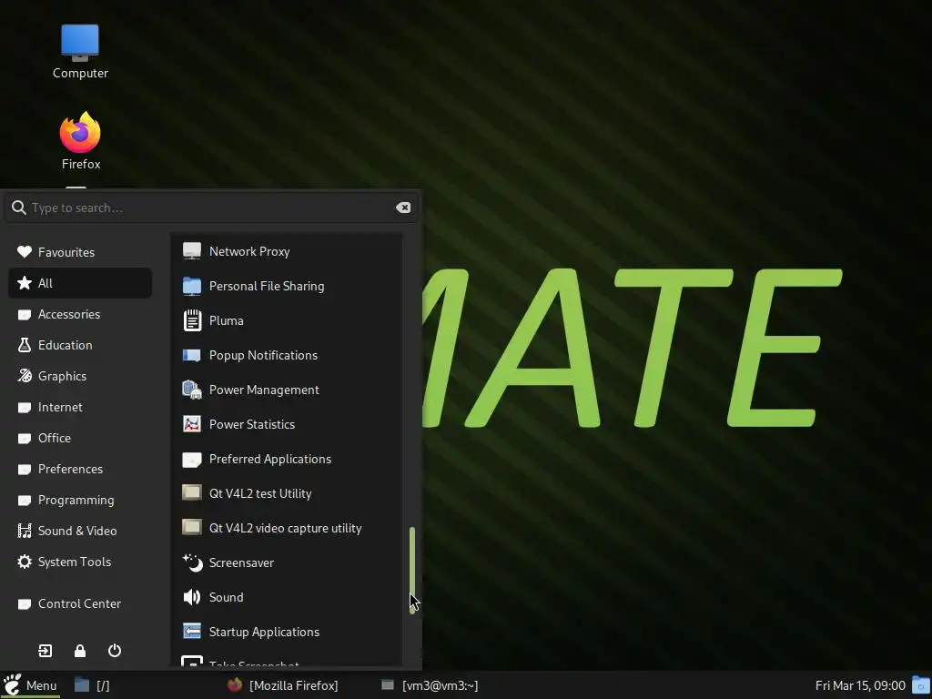Clear search with the backspace icon
The height and width of the screenshot is (699, 932).
(x=403, y=208)
